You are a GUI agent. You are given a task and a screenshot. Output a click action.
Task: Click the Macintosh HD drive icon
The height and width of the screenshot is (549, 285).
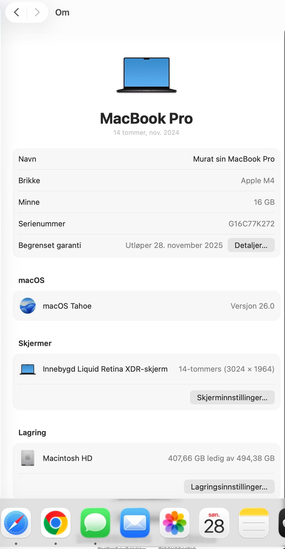pyautogui.click(x=28, y=458)
